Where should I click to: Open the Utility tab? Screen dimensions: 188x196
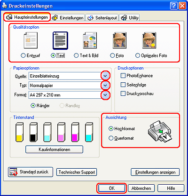point(130,18)
